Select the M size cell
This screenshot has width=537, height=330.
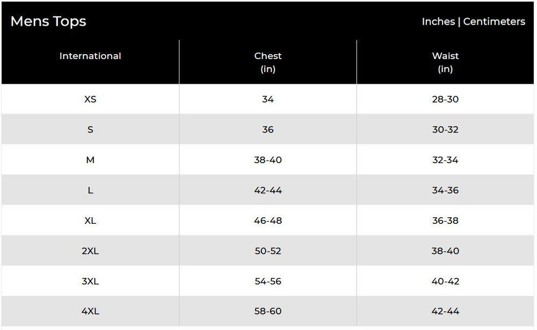(90, 160)
